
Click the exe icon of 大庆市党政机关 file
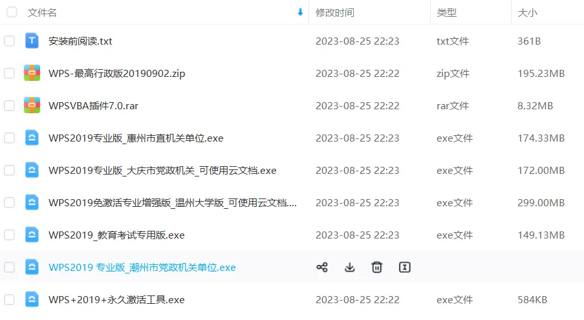coord(32,170)
